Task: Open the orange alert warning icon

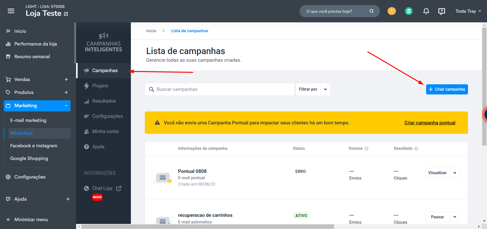Action: (392, 11)
